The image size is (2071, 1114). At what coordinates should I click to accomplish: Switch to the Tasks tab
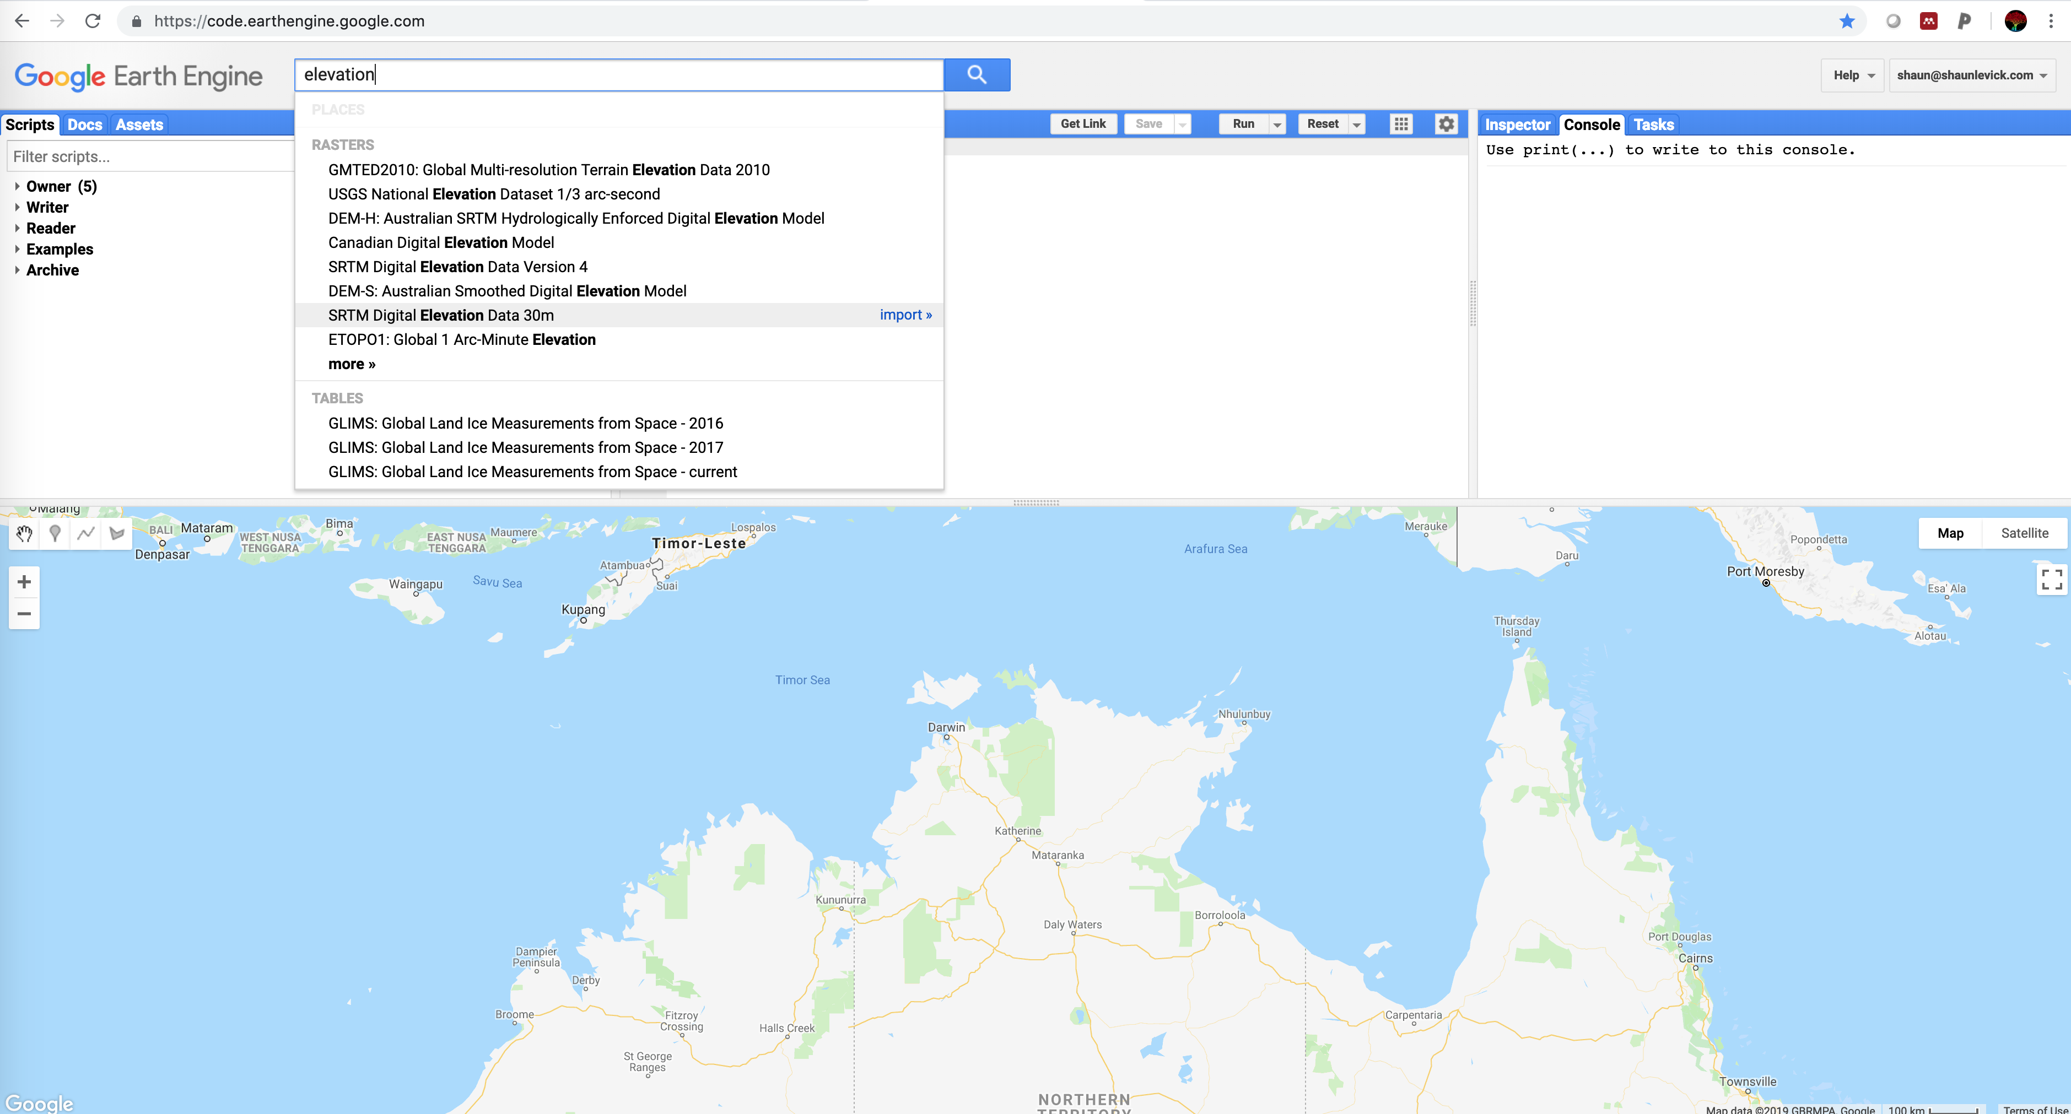click(x=1654, y=125)
